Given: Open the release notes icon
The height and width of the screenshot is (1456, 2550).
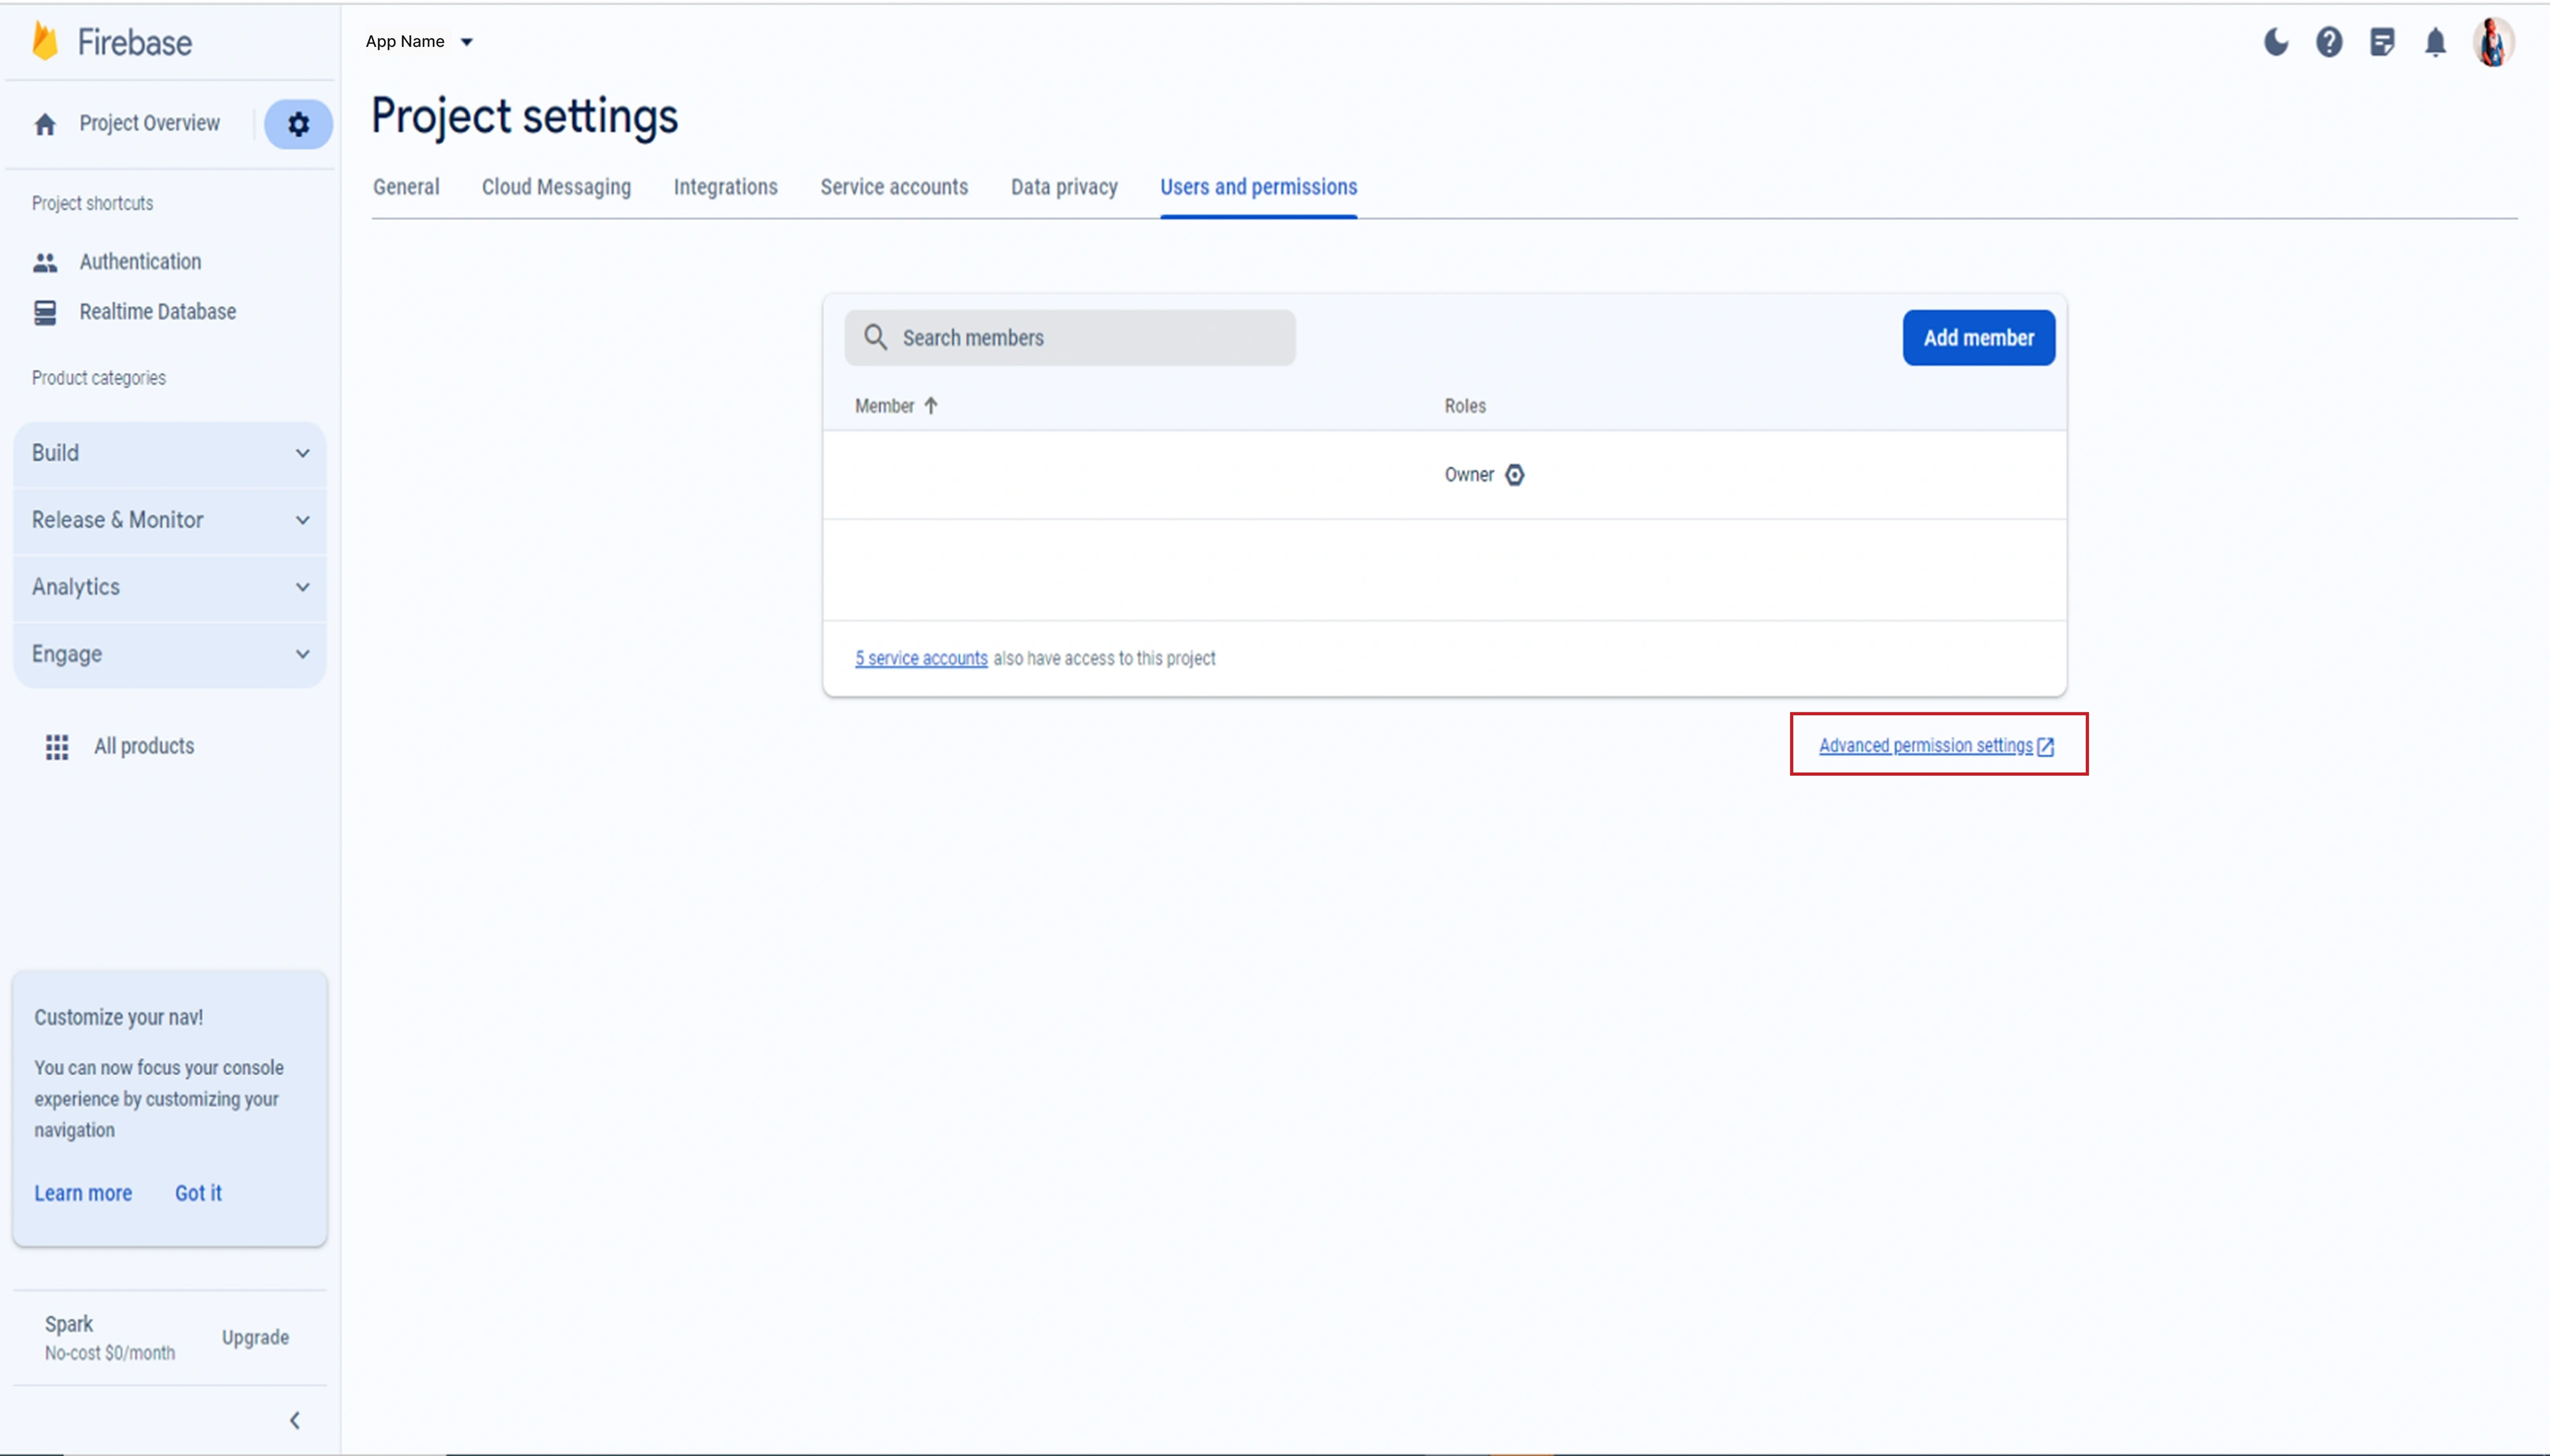Looking at the screenshot, I should [2382, 42].
